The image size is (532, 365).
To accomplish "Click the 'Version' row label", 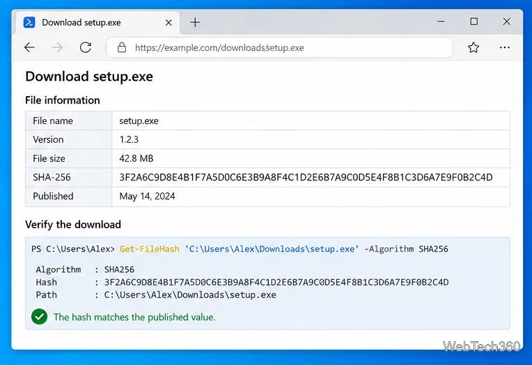I will (48, 139).
